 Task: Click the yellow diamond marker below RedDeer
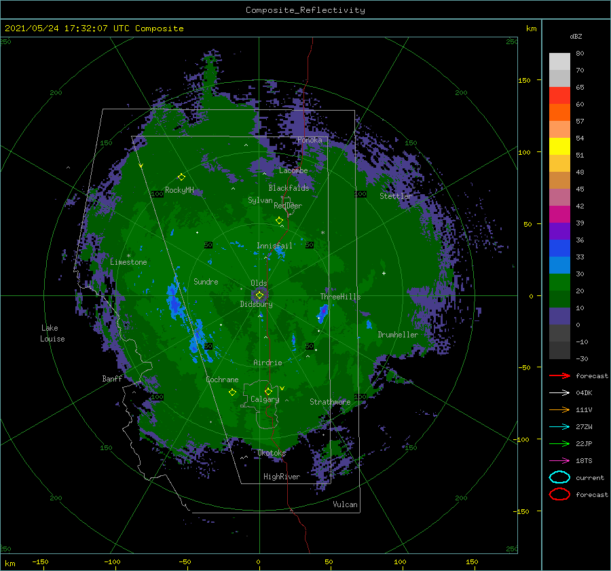pyautogui.click(x=279, y=221)
